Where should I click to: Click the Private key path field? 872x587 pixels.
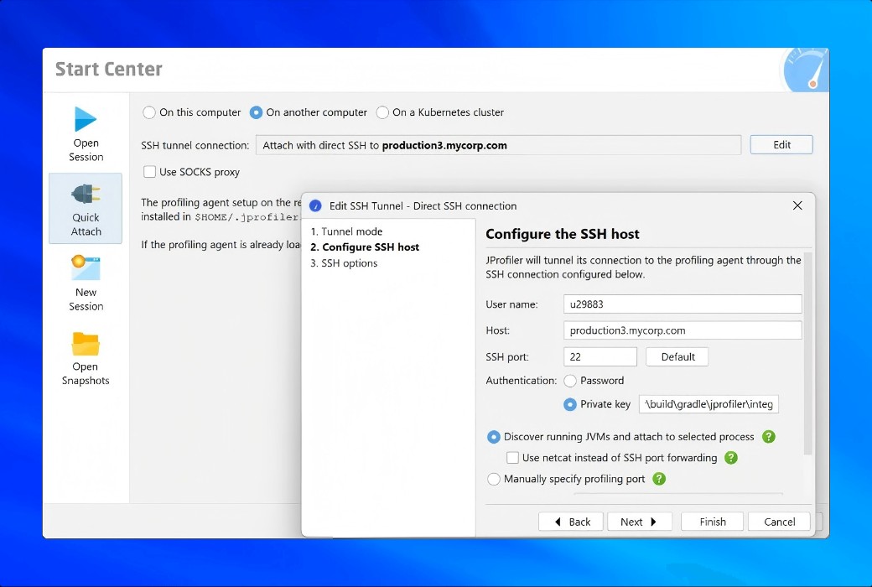[708, 404]
